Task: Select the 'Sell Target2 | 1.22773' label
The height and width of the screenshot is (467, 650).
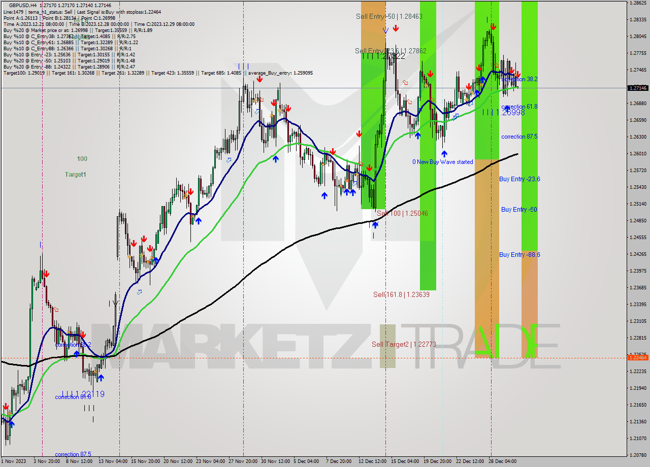Action: 404,344
